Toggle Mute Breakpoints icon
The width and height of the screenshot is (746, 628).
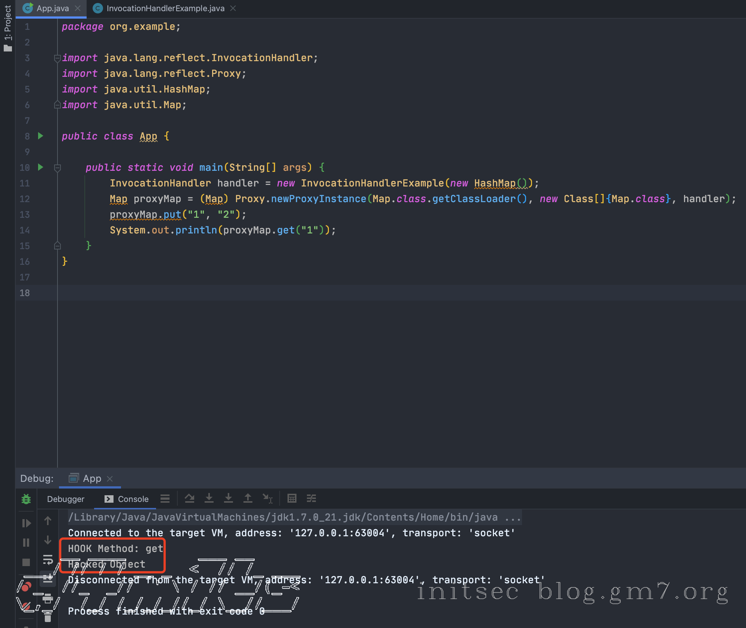coord(26,606)
